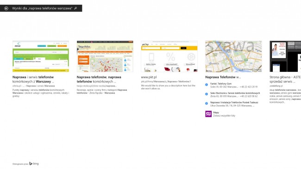Click the search magnifier icon
Screen dimensions: 301x169
(x=75, y=8)
